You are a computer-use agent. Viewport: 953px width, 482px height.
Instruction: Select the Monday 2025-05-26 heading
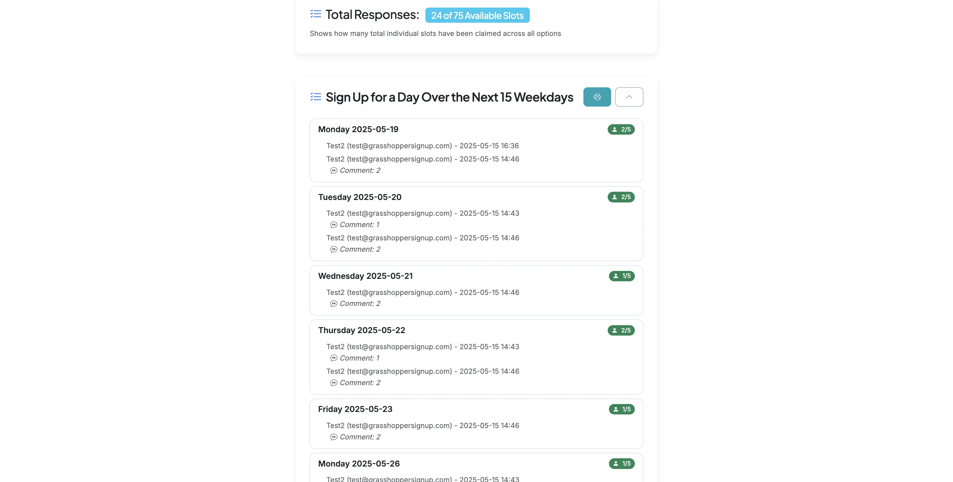click(359, 463)
